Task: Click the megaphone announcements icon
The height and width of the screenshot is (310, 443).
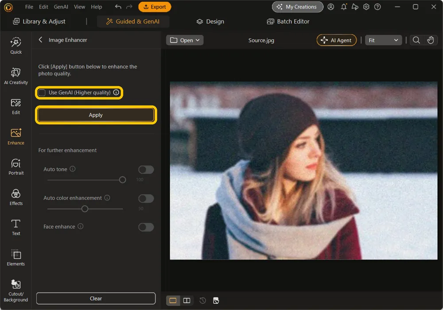Action: 355,7
